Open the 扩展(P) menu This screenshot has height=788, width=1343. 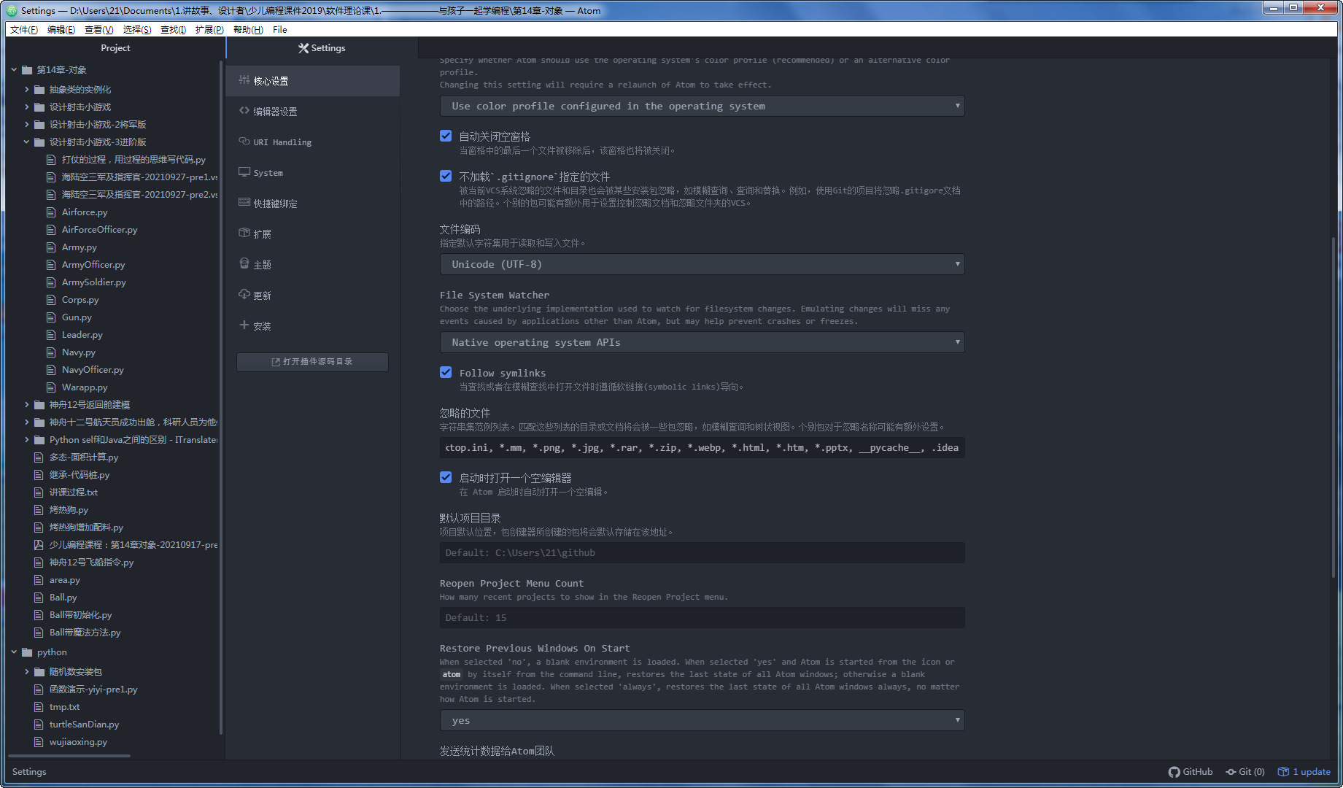coord(209,30)
